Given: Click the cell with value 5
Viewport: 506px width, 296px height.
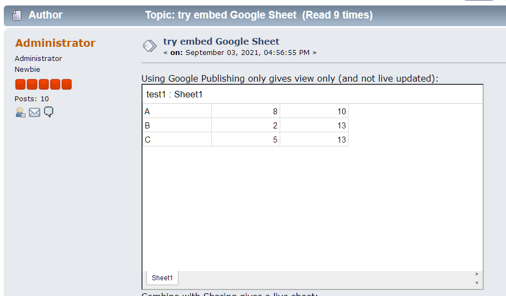Looking at the screenshot, I should (x=245, y=139).
